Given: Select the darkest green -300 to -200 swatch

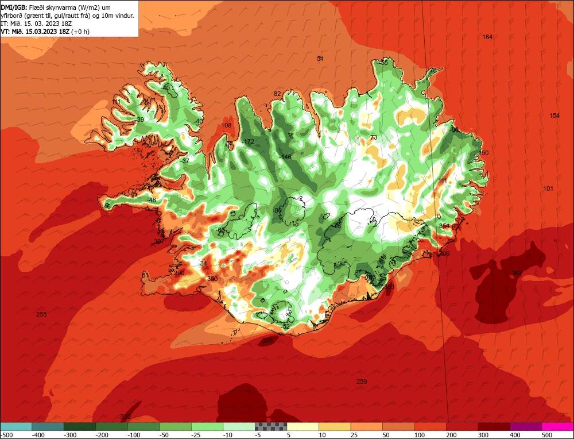Looking at the screenshot, I should 79,426.
